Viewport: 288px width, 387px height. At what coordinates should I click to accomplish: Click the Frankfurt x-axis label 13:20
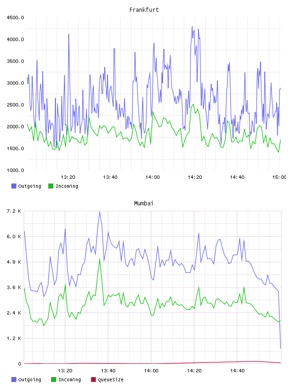(68, 177)
